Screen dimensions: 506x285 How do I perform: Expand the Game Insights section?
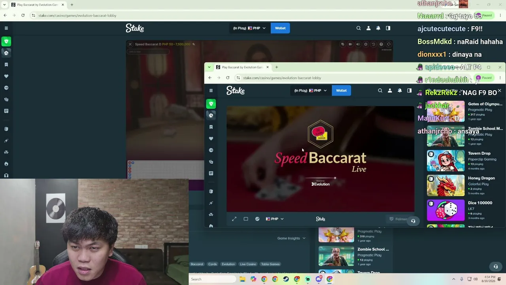(x=291, y=238)
